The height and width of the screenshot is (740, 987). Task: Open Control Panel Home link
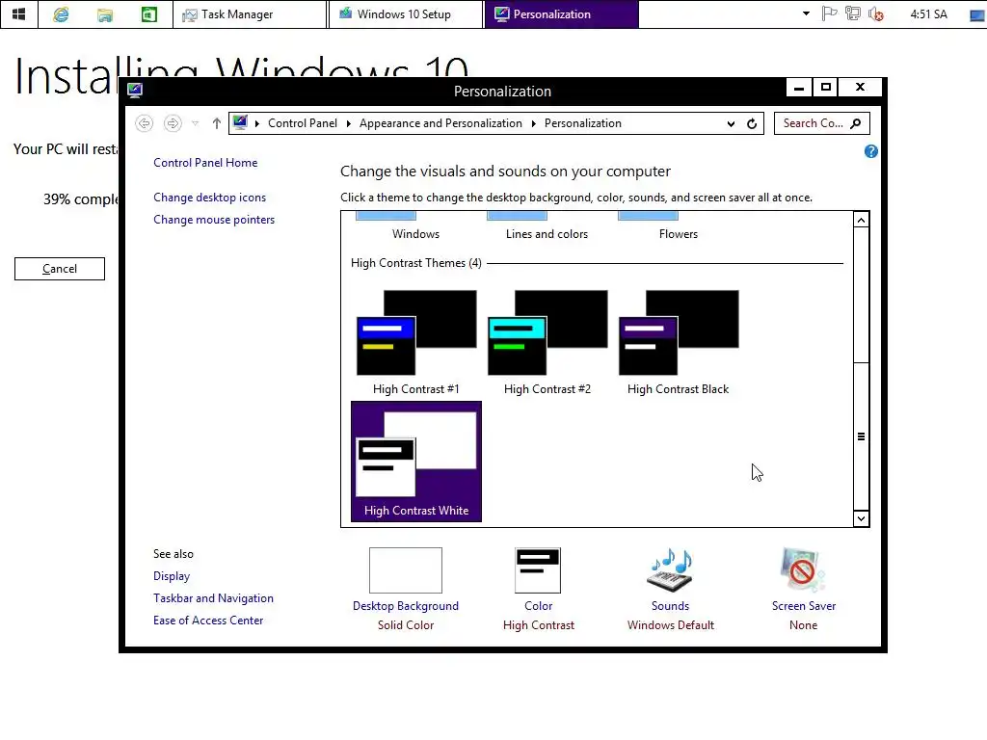[205, 163]
